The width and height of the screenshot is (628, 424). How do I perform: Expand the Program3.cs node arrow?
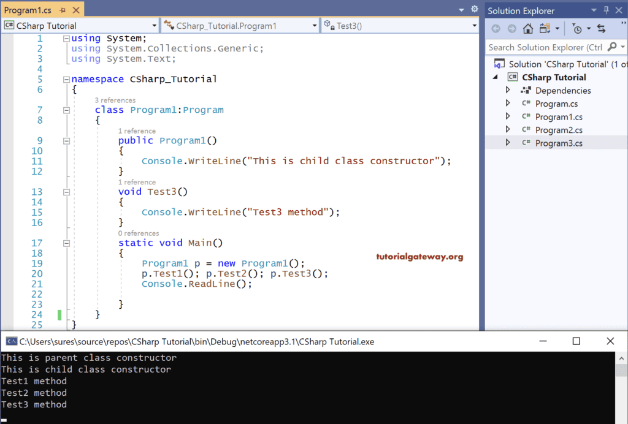pos(507,143)
